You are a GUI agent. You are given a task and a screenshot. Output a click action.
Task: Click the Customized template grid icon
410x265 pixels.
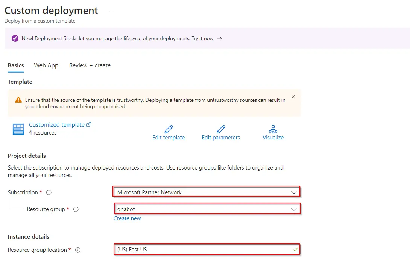coord(18,129)
